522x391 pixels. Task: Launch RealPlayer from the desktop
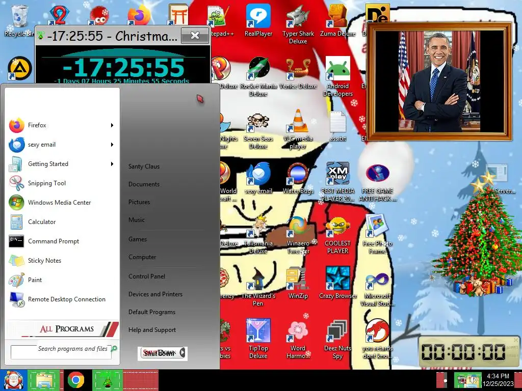pos(258,20)
